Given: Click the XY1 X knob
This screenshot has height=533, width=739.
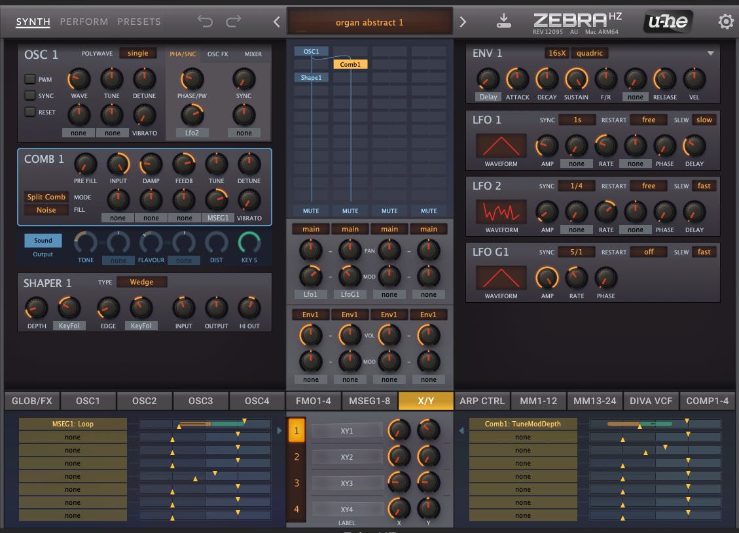Looking at the screenshot, I should pos(399,430).
